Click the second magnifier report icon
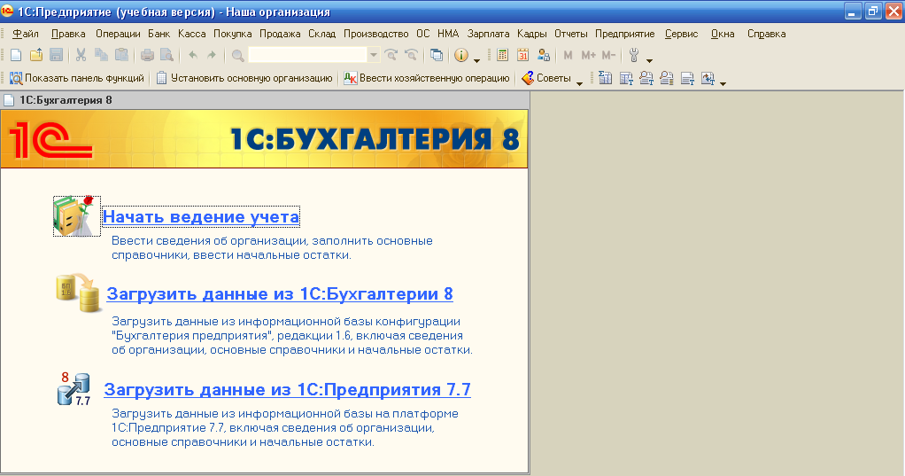Image resolution: width=905 pixels, height=476 pixels. point(667,78)
